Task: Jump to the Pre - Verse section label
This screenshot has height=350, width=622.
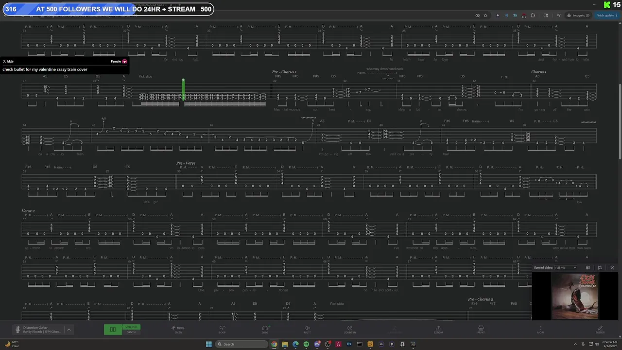Action: point(186,163)
